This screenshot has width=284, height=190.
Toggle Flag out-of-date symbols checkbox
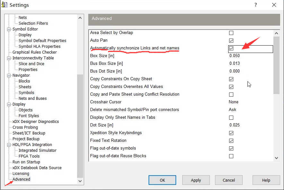231,149
